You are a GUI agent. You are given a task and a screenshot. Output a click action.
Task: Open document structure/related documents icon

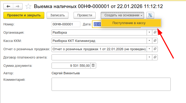click(x=150, y=15)
